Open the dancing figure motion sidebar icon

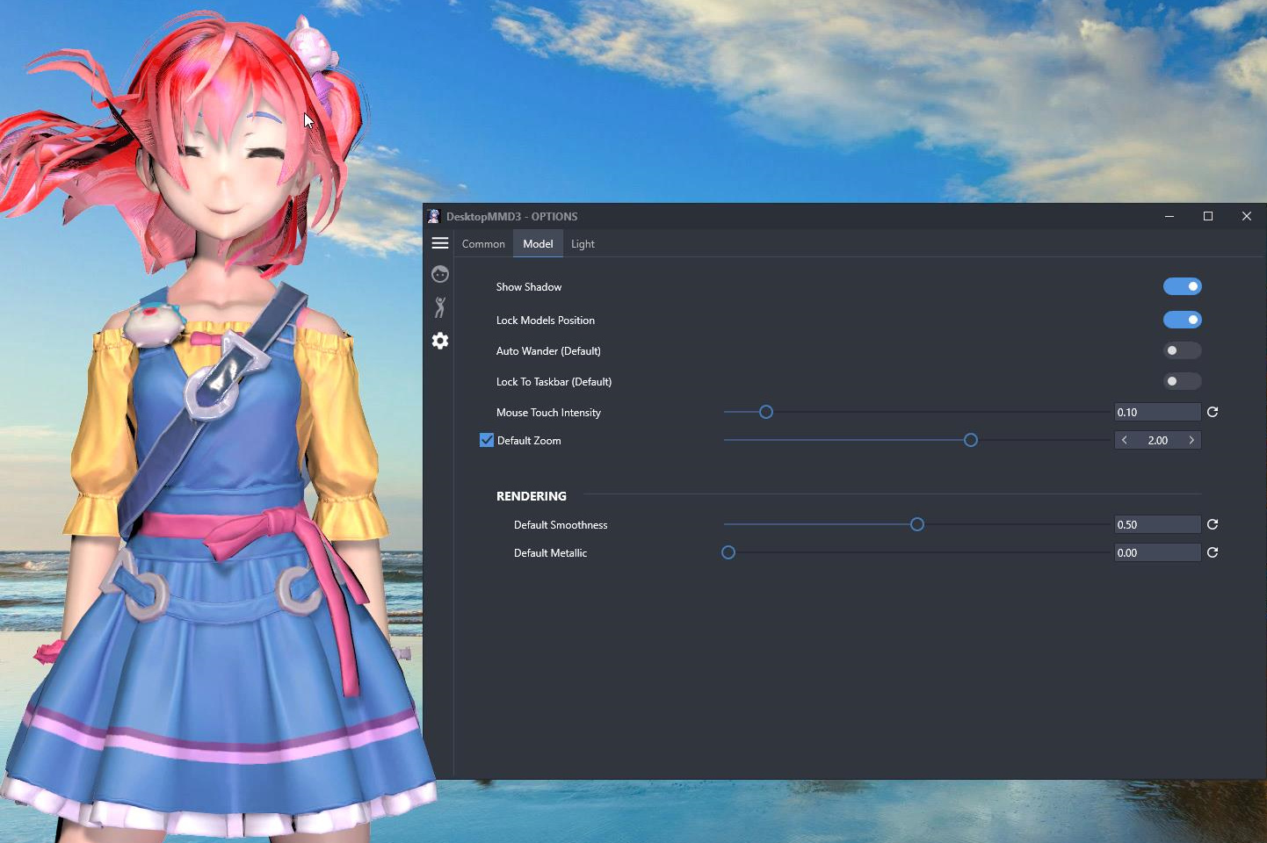(x=440, y=307)
